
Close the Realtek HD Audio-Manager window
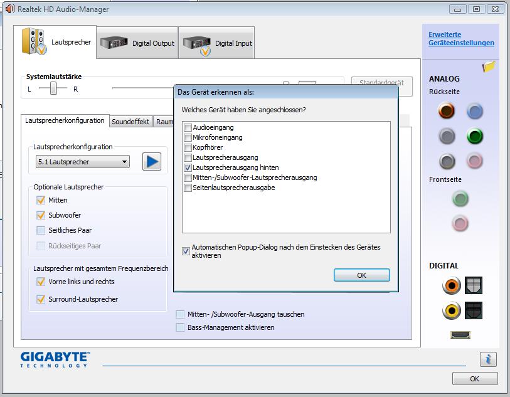(x=495, y=9)
